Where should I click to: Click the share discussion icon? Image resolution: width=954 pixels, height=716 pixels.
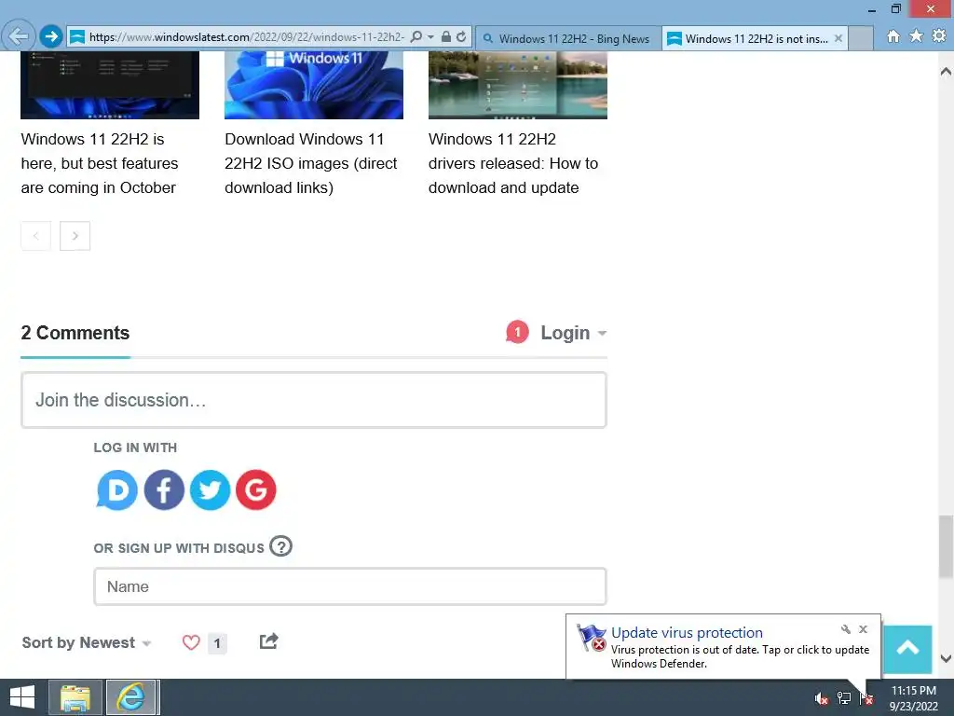click(268, 641)
